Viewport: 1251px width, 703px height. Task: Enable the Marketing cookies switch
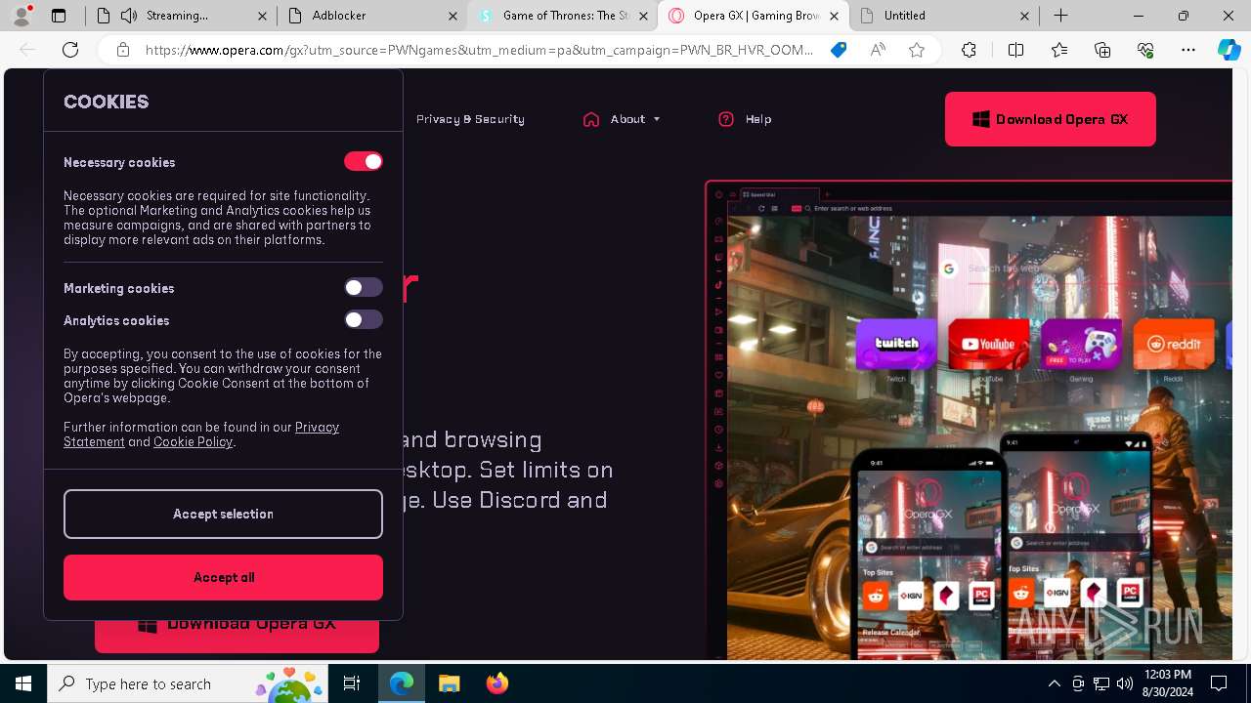coord(363,287)
